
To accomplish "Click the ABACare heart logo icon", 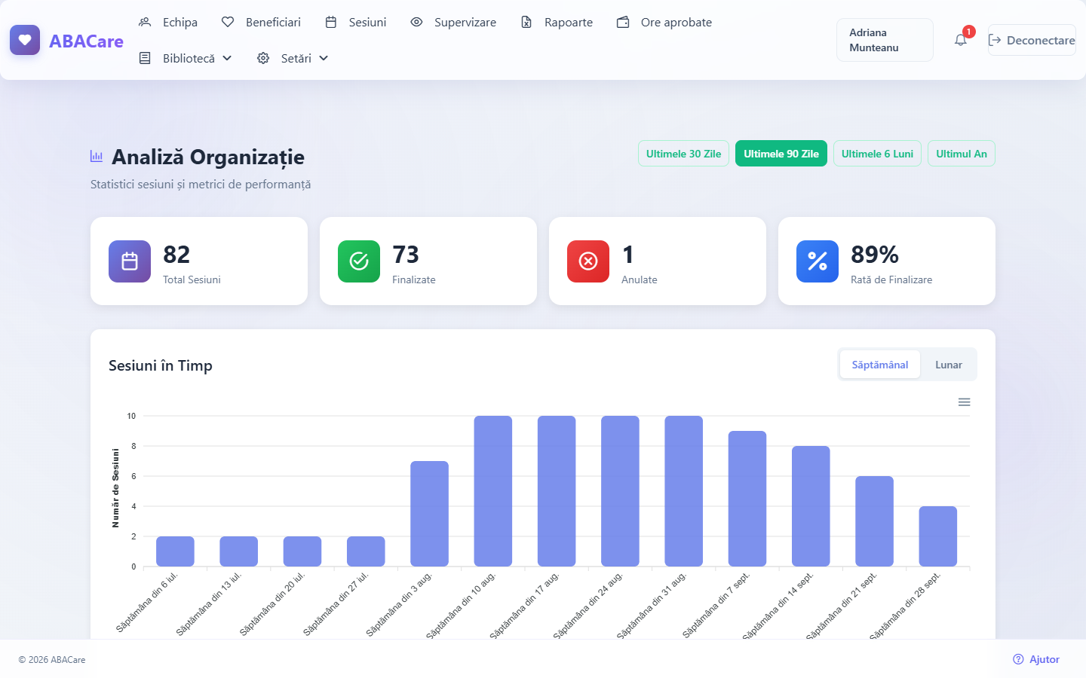I will (25, 40).
